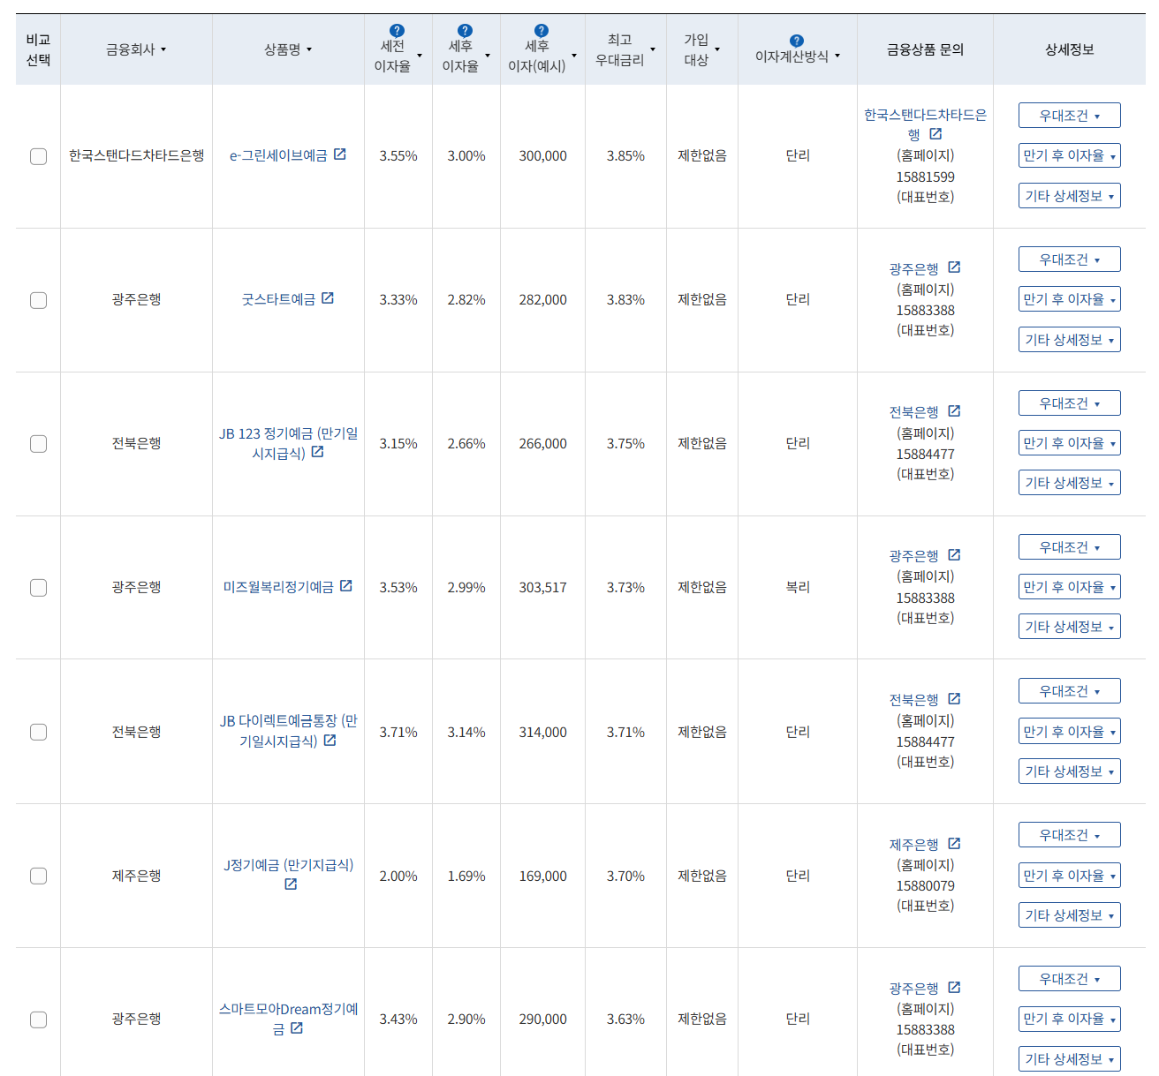Expand 우대조건 for 미즈월복리정기예금 row
1159x1076 pixels.
[x=1069, y=547]
